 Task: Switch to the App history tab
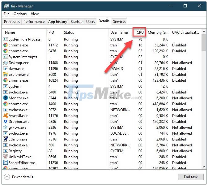pyautogui.click(x=57, y=22)
